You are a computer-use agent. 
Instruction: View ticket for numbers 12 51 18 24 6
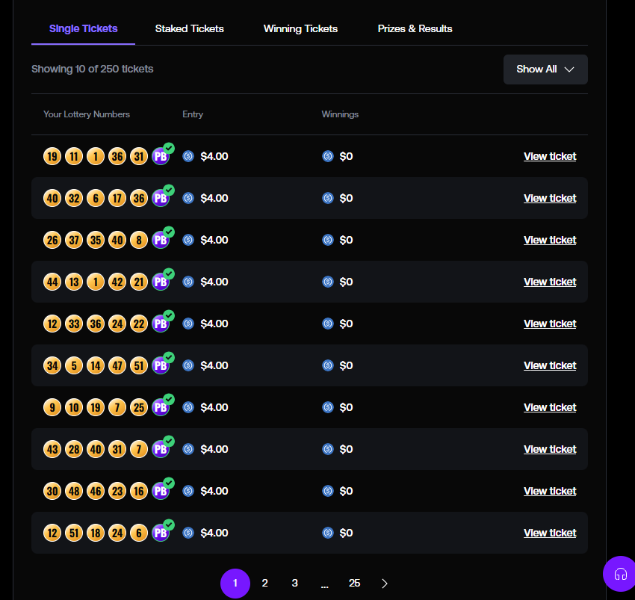coord(550,533)
